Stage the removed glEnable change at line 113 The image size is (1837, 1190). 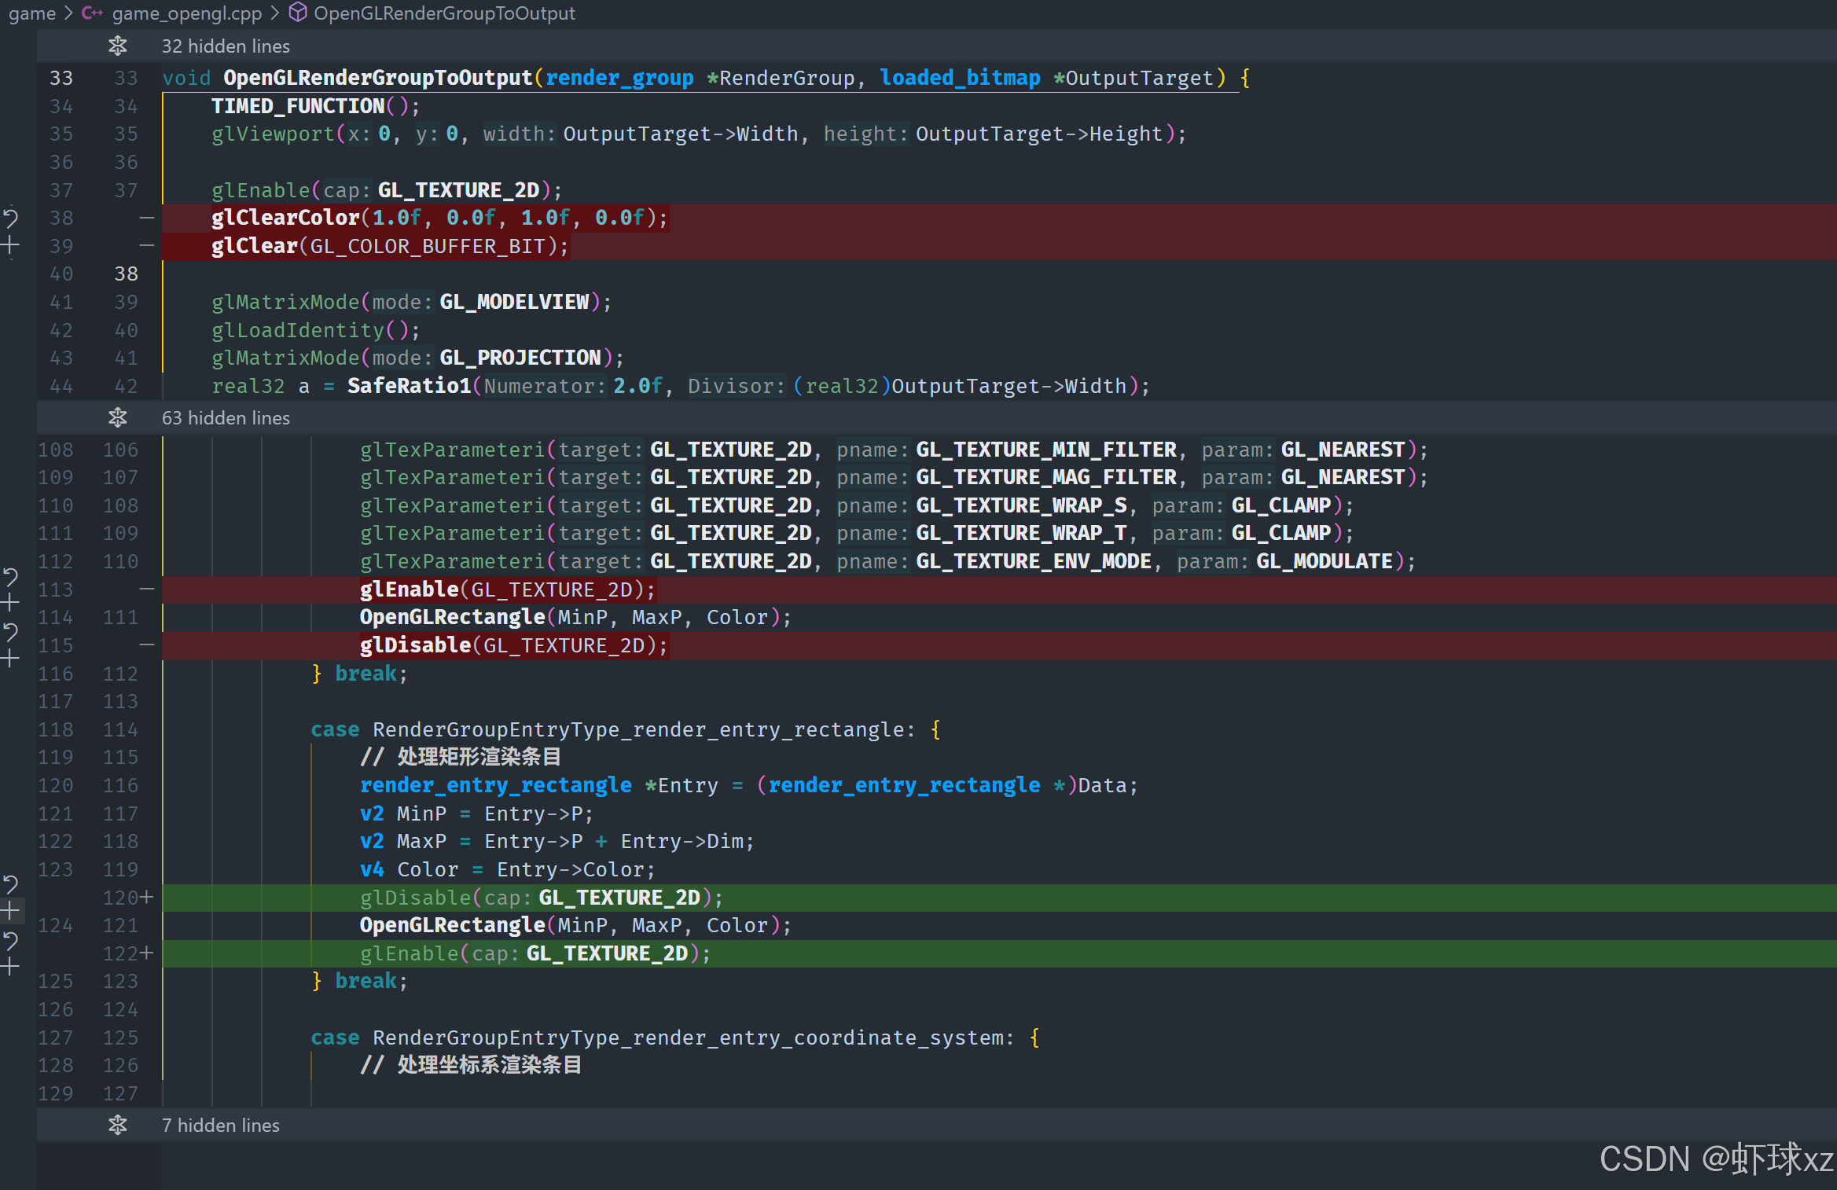click(10, 604)
